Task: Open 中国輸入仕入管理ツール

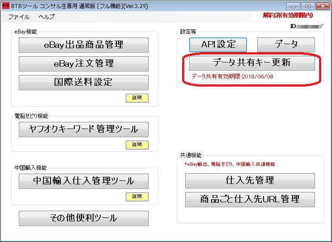Action: (x=84, y=181)
